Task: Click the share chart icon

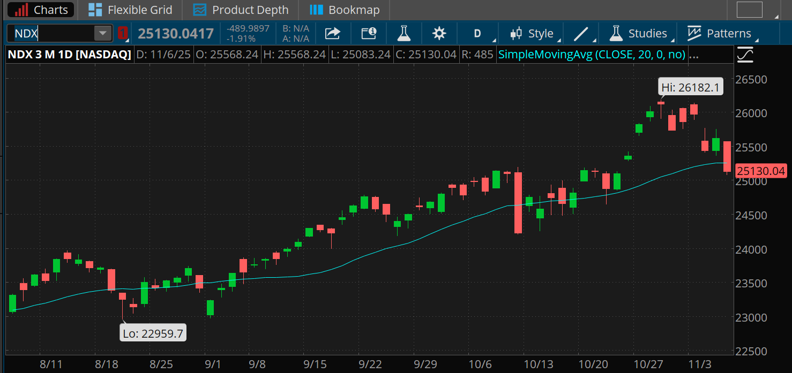Action: click(x=332, y=33)
